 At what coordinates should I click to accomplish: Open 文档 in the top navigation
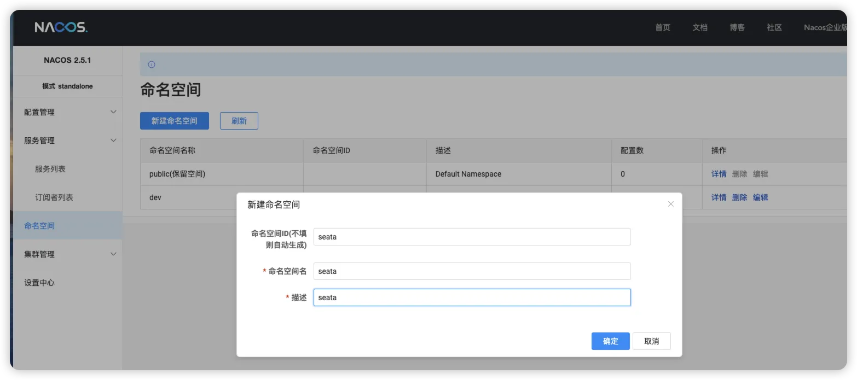pyautogui.click(x=700, y=27)
